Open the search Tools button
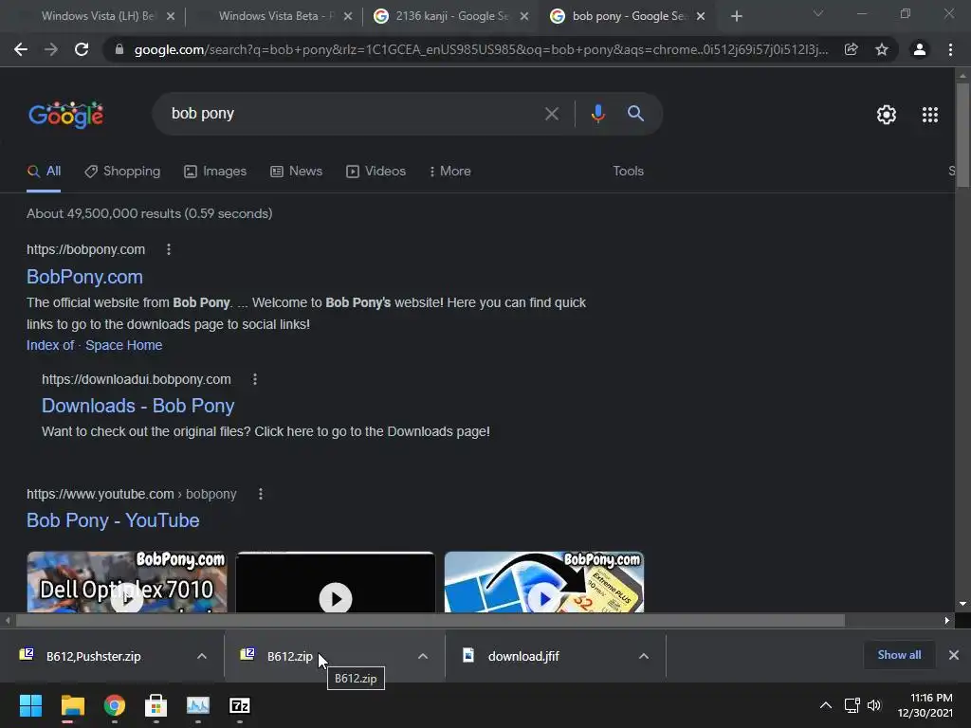The height and width of the screenshot is (728, 971). 628,172
